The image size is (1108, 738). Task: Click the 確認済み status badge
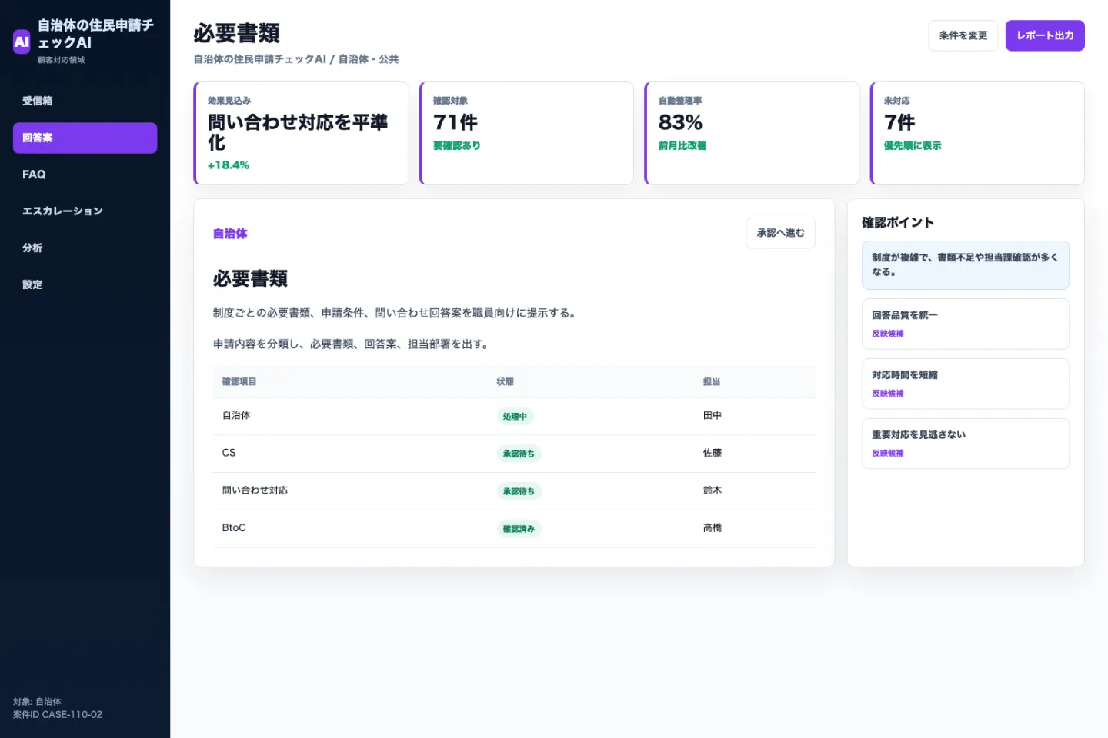click(x=519, y=529)
